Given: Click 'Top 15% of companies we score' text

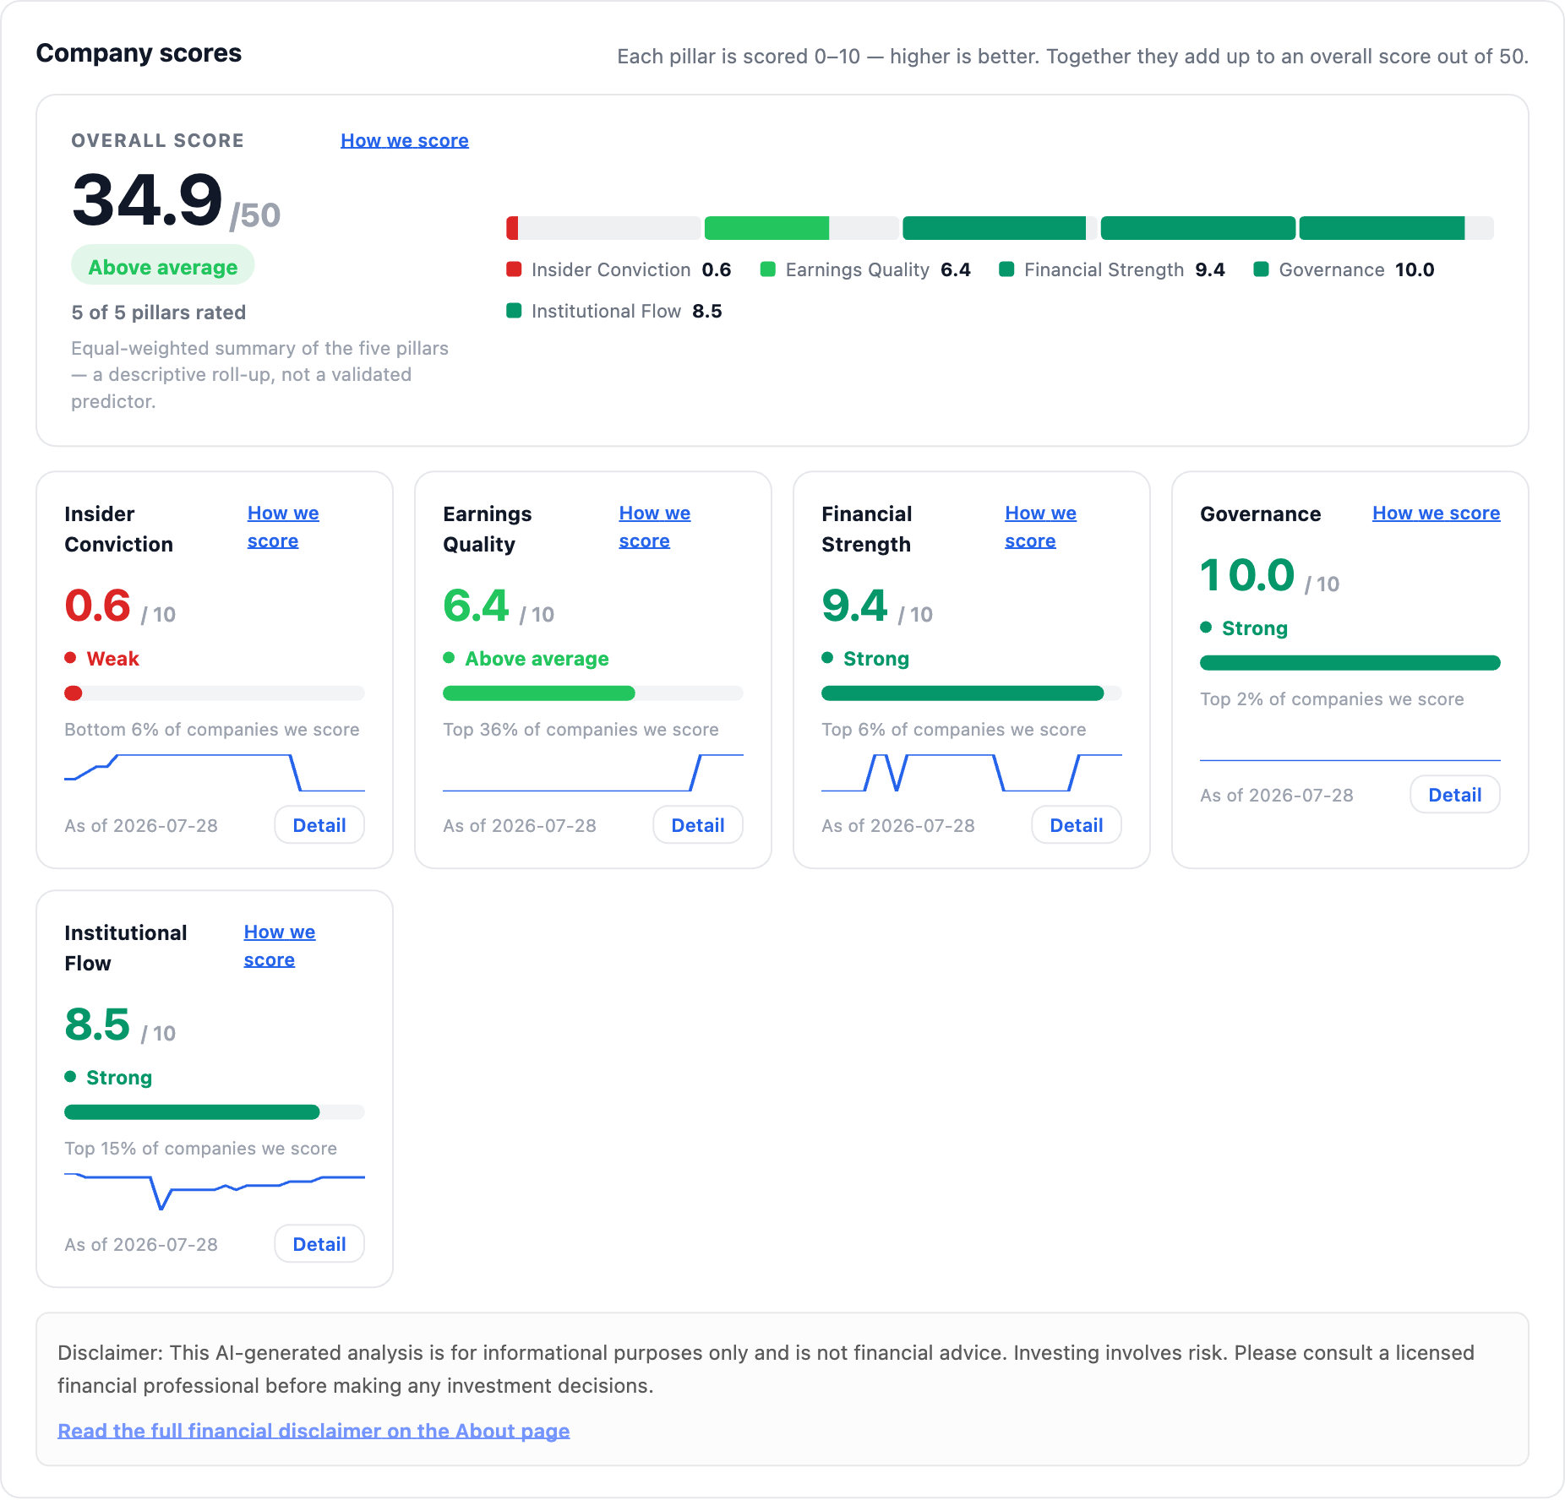Looking at the screenshot, I should click(x=201, y=1149).
